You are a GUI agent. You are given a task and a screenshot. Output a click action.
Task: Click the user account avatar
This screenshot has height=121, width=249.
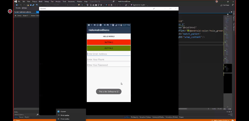pyautogui.click(x=217, y=2)
